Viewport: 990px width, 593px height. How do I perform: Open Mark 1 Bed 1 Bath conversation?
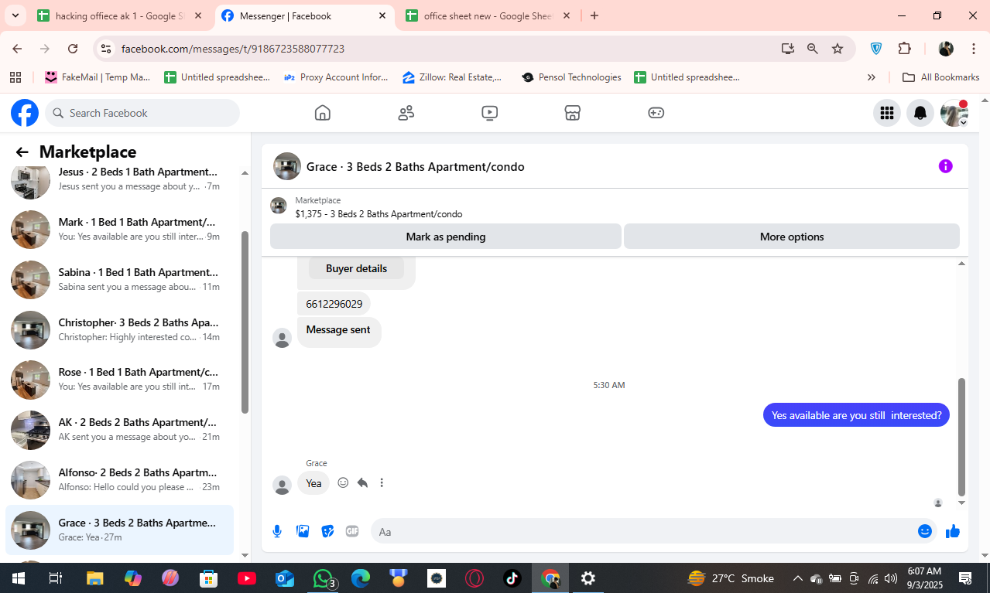[x=119, y=229]
